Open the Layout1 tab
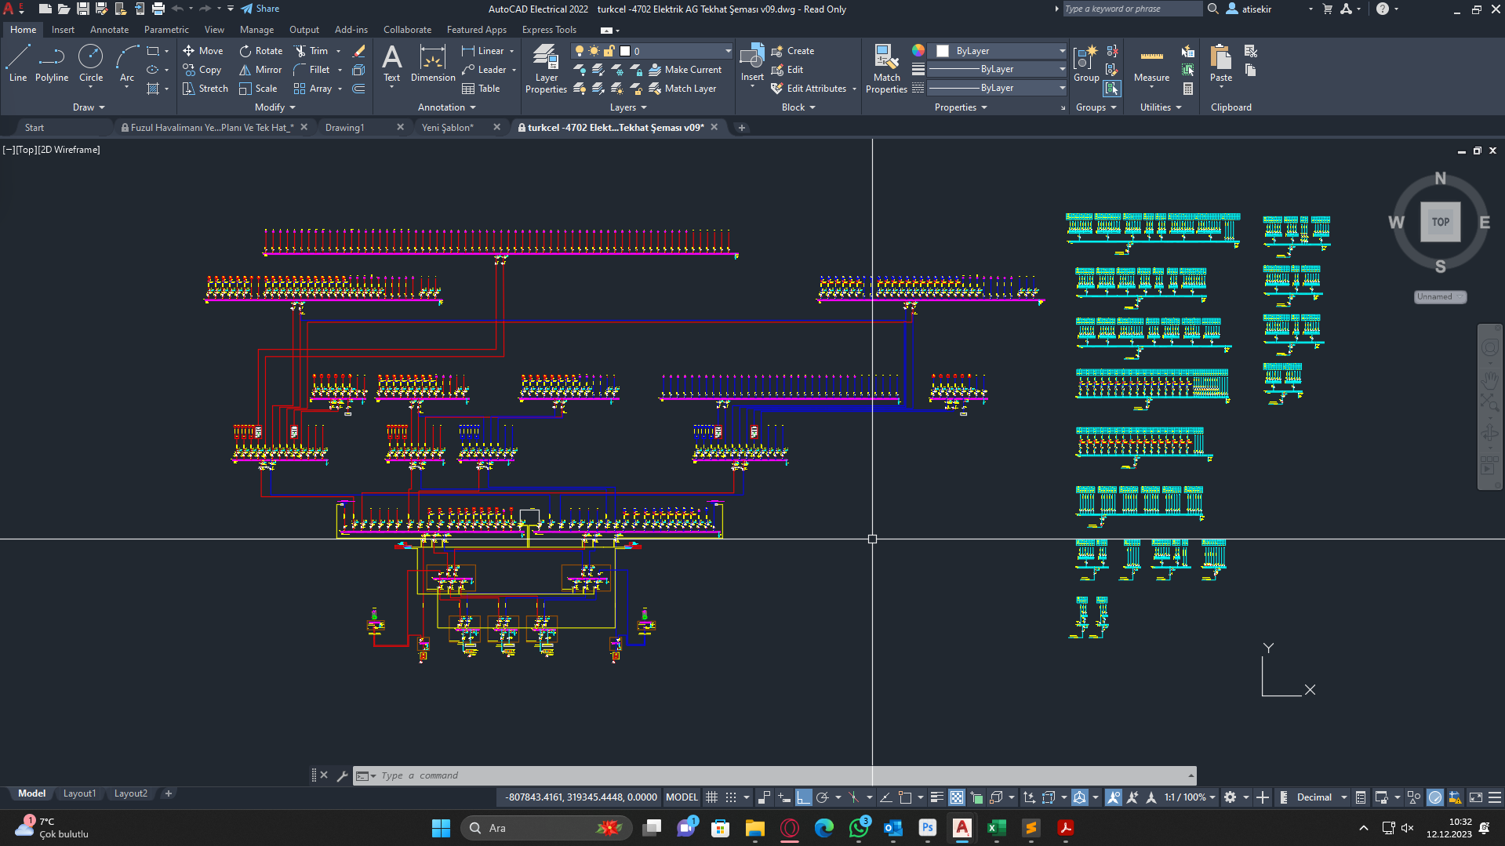The height and width of the screenshot is (846, 1505). pos(79,793)
